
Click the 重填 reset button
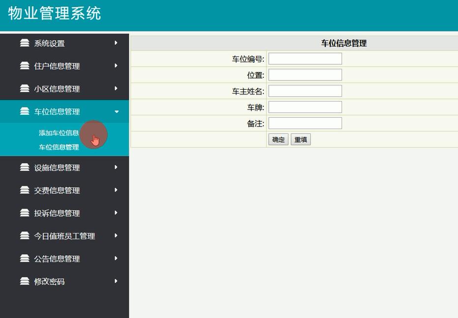[301, 139]
